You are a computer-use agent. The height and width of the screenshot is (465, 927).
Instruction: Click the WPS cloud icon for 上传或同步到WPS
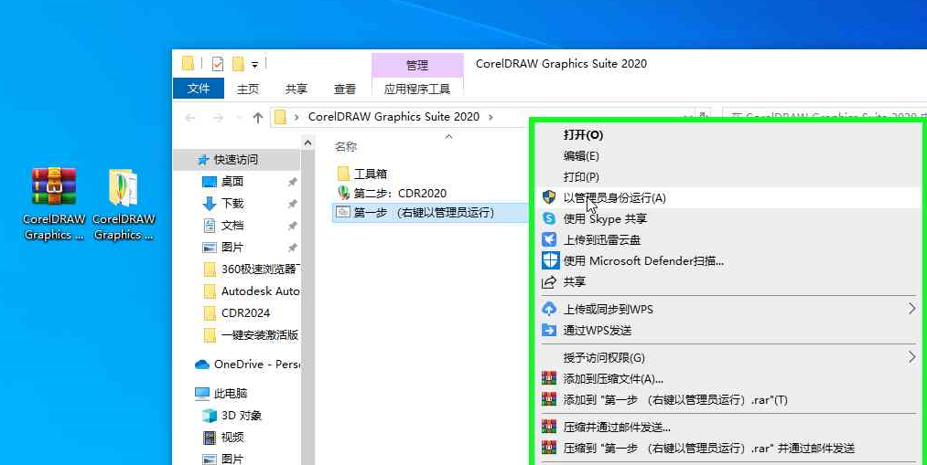point(549,309)
